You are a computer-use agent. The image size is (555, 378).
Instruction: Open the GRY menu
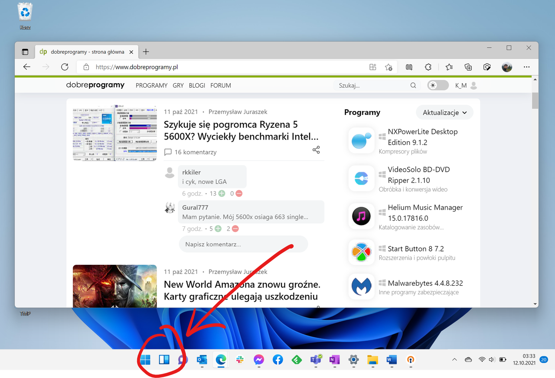tap(178, 85)
